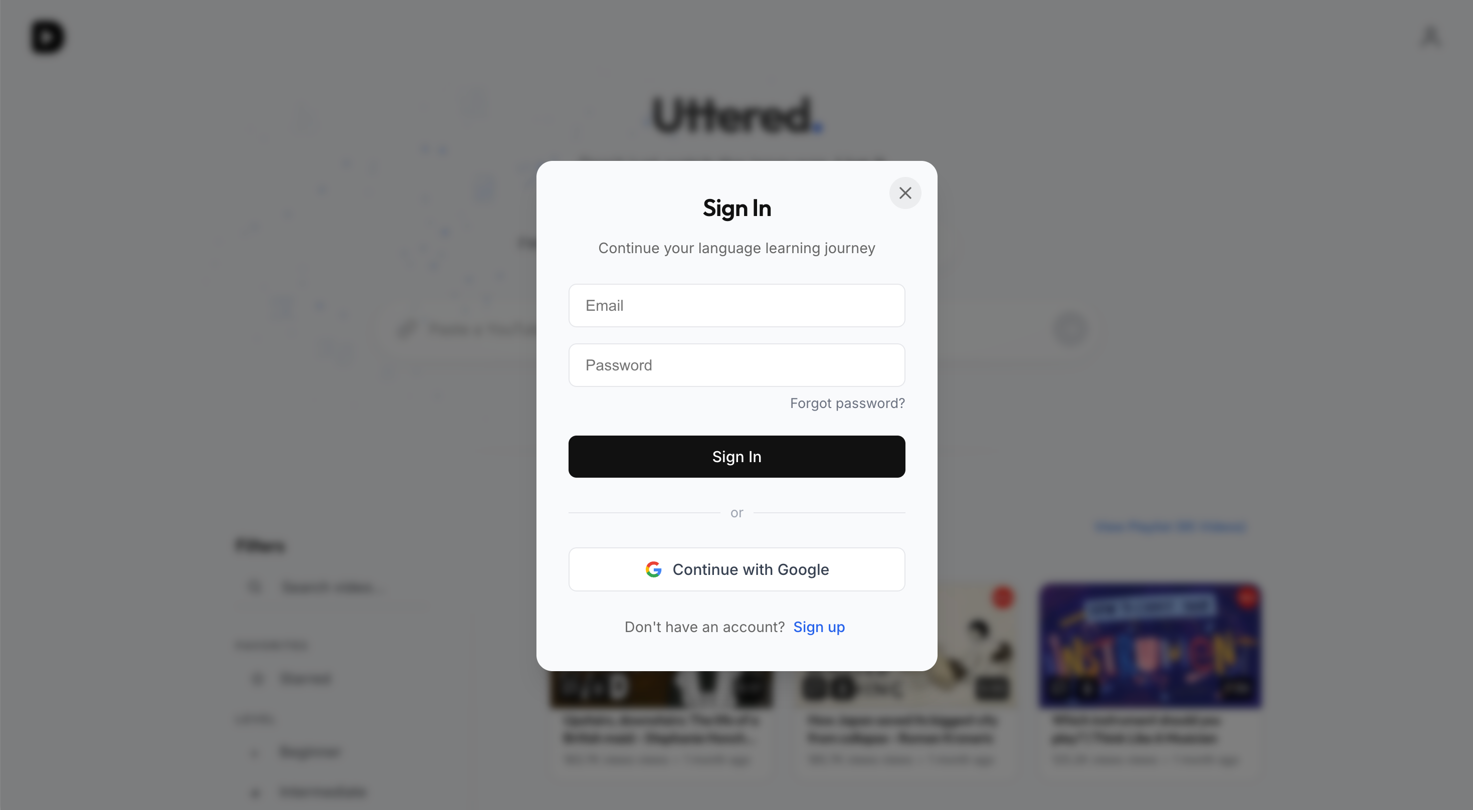The width and height of the screenshot is (1473, 810).
Task: Click the red badge on the middle thumbnail
Action: [x=1002, y=597]
